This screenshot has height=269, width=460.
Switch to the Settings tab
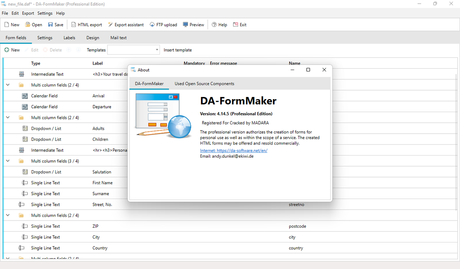[45, 38]
